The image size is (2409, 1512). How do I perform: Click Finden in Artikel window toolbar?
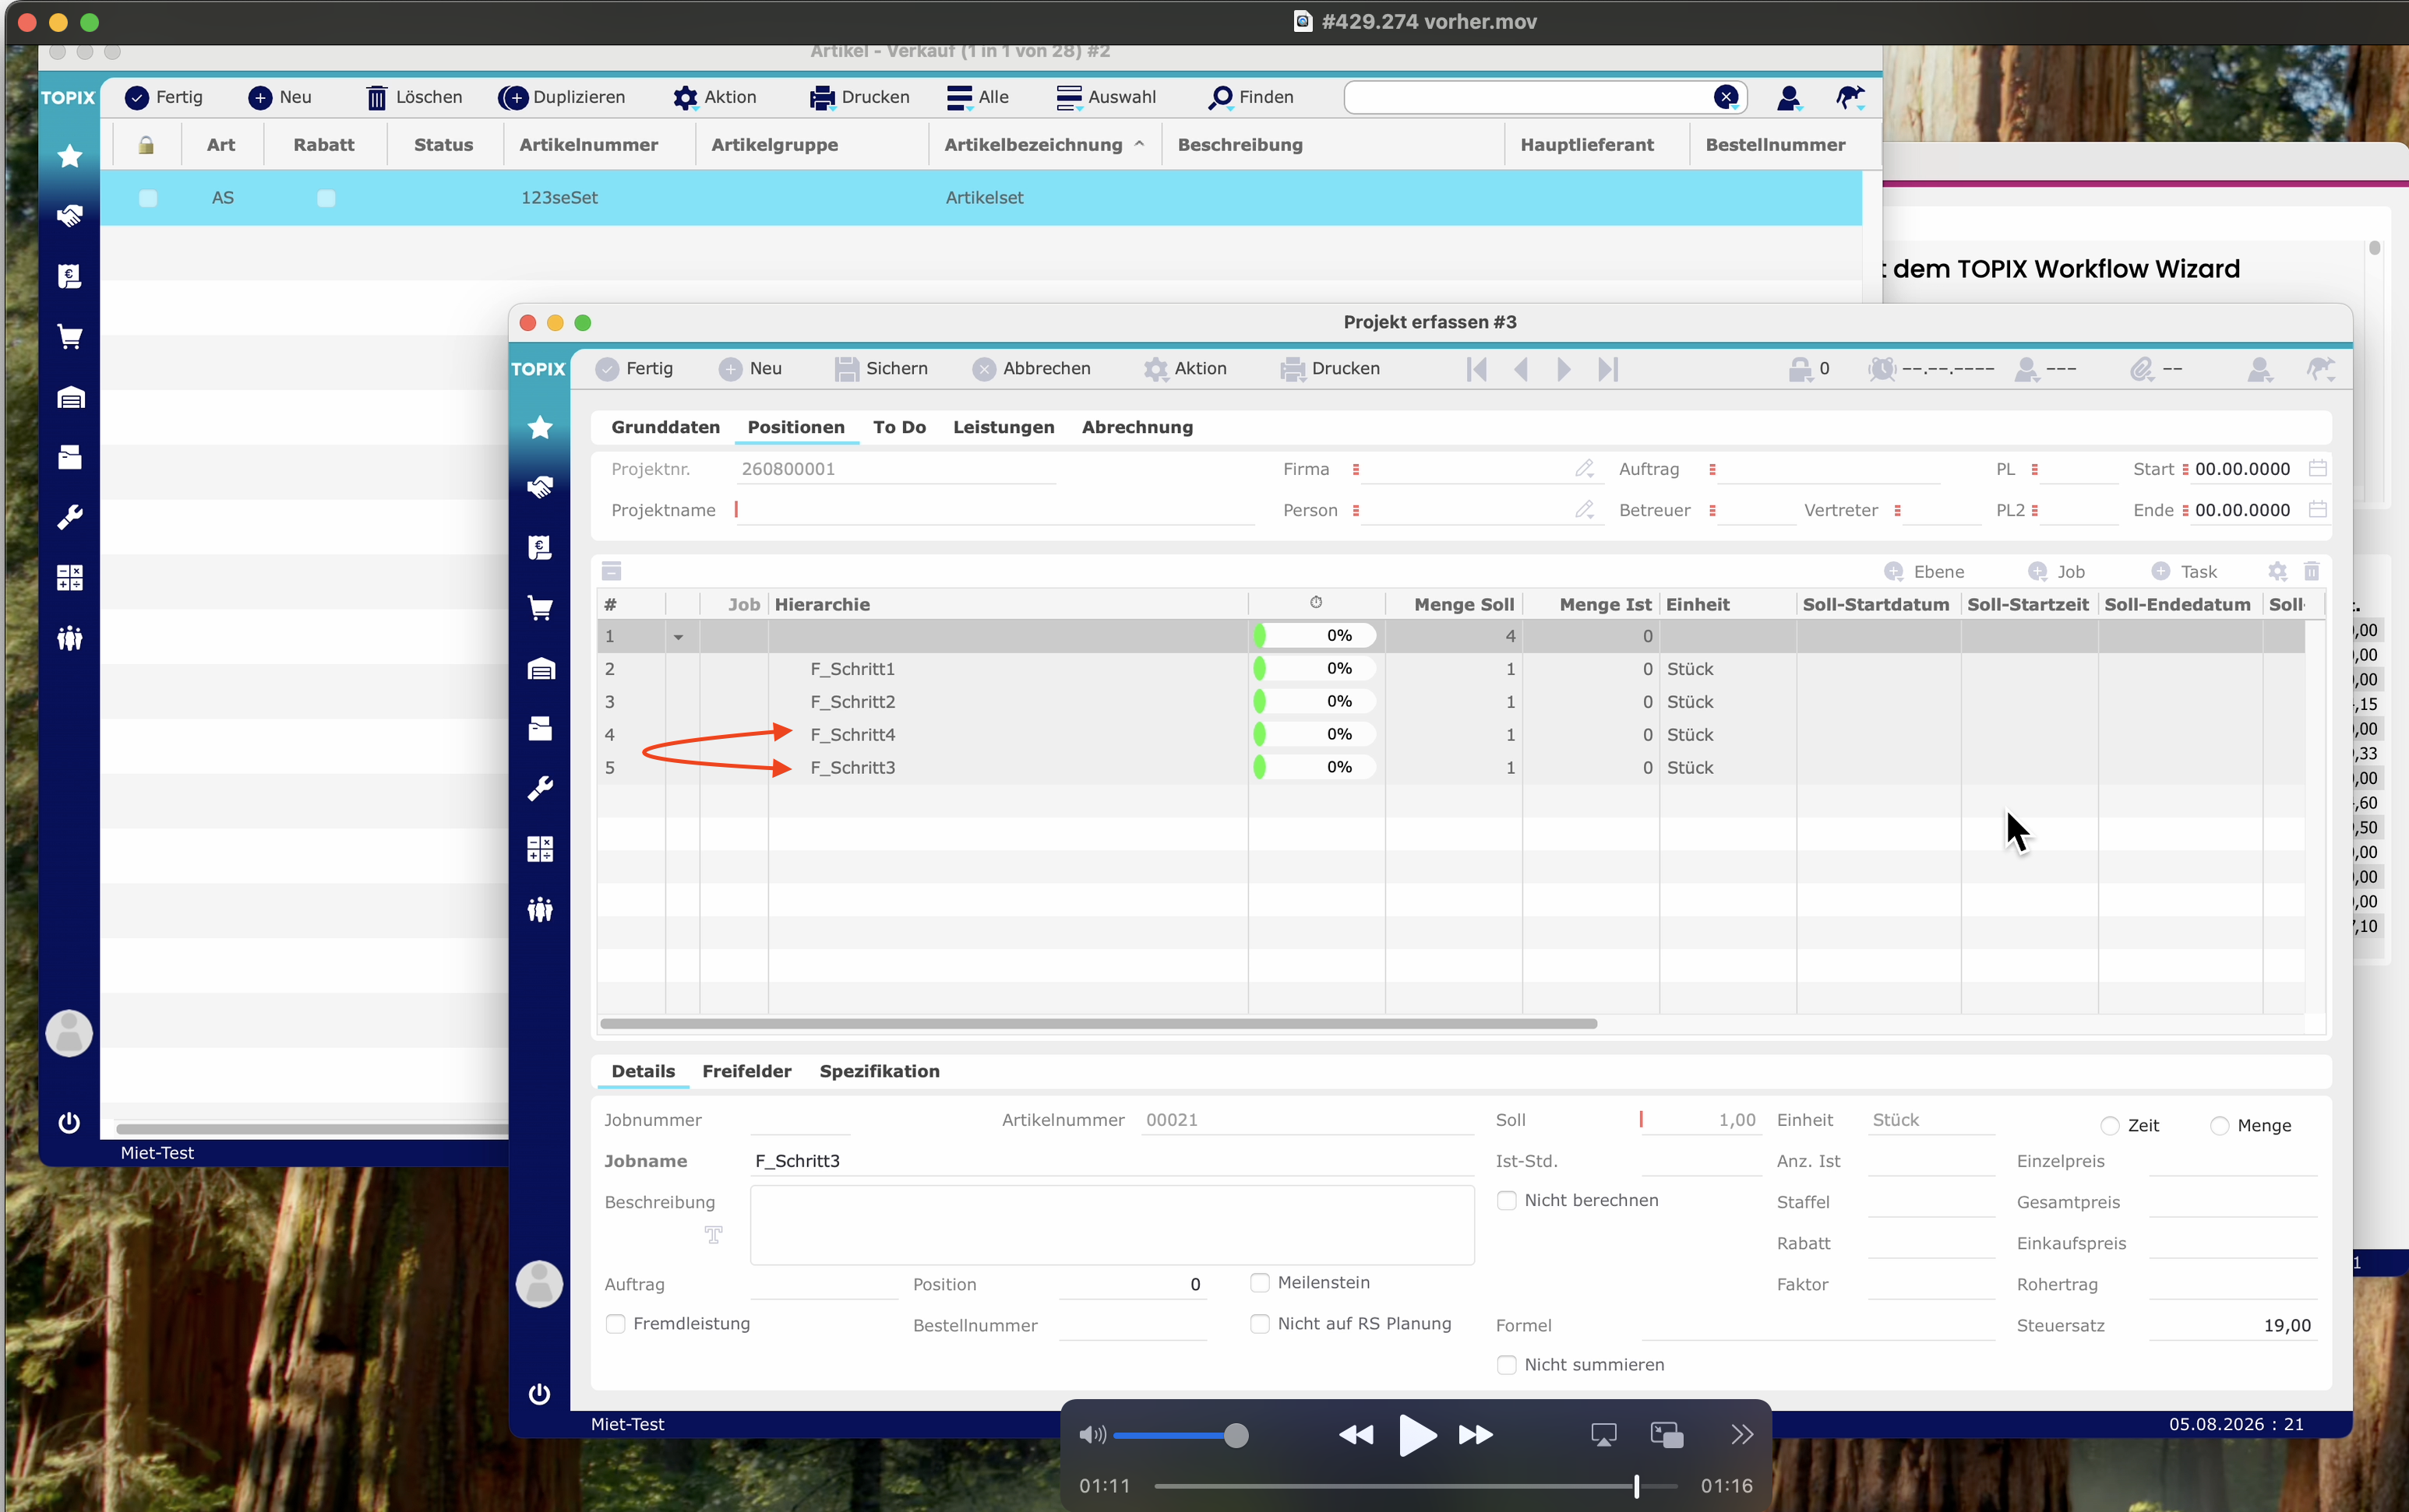click(x=1251, y=97)
